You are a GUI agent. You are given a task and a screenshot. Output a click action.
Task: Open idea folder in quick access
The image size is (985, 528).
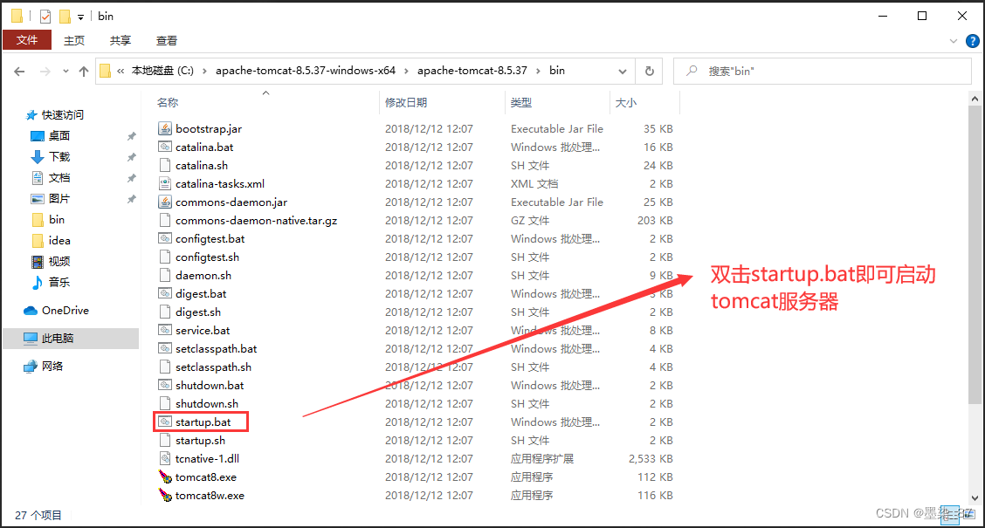pos(51,241)
